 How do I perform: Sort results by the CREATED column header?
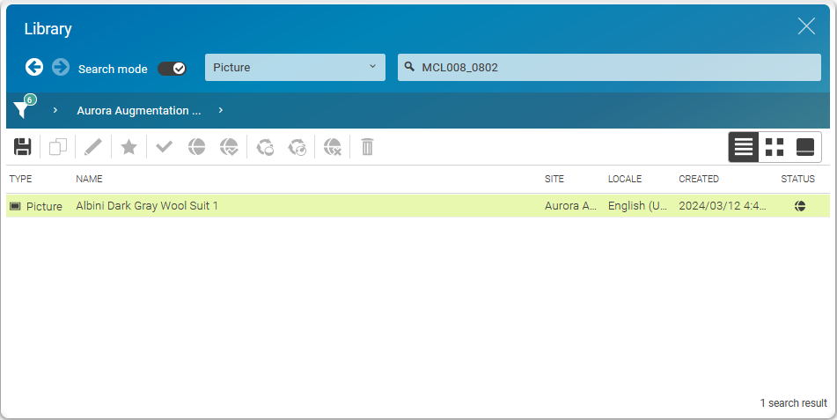tap(698, 179)
